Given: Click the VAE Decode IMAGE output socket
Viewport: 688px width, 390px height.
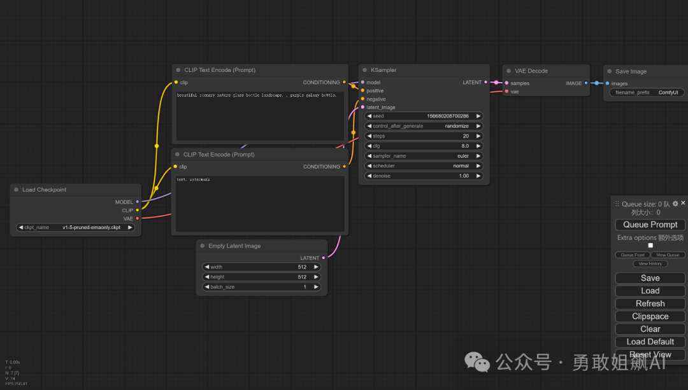Looking at the screenshot, I should 586,83.
